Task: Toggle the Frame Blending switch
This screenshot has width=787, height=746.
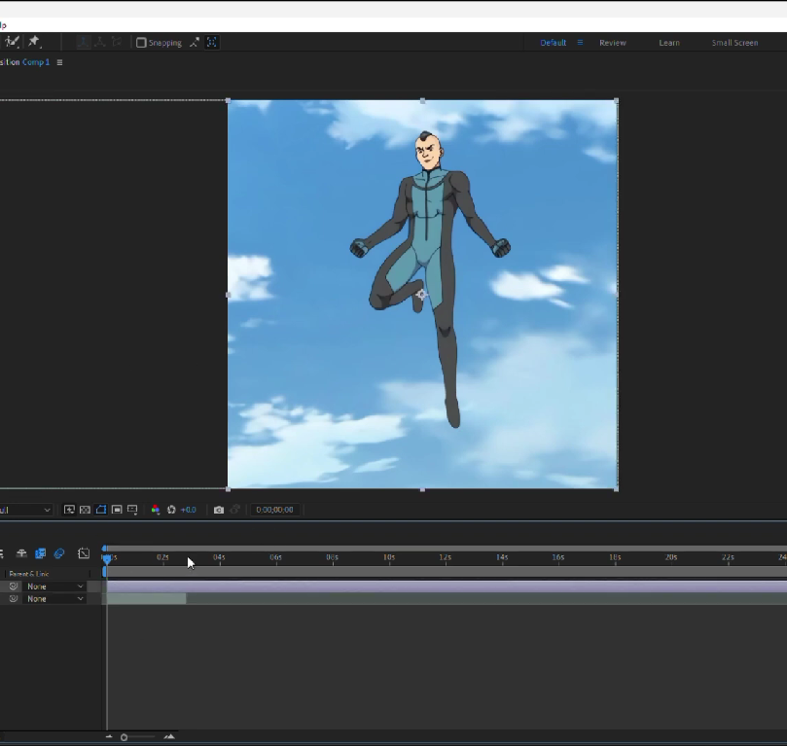Action: (40, 553)
